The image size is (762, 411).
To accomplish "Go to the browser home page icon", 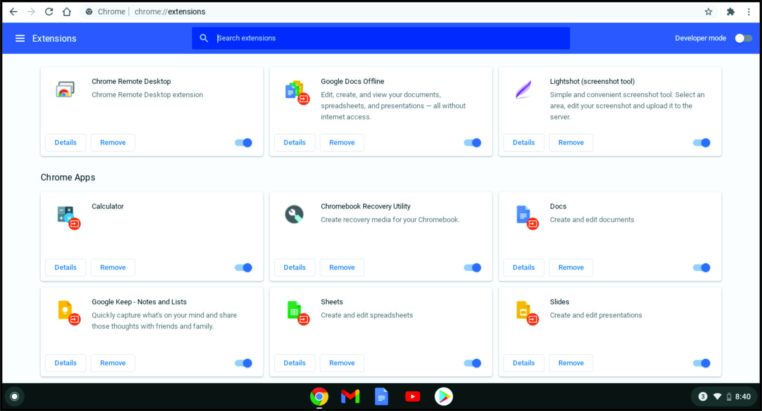I will click(67, 12).
